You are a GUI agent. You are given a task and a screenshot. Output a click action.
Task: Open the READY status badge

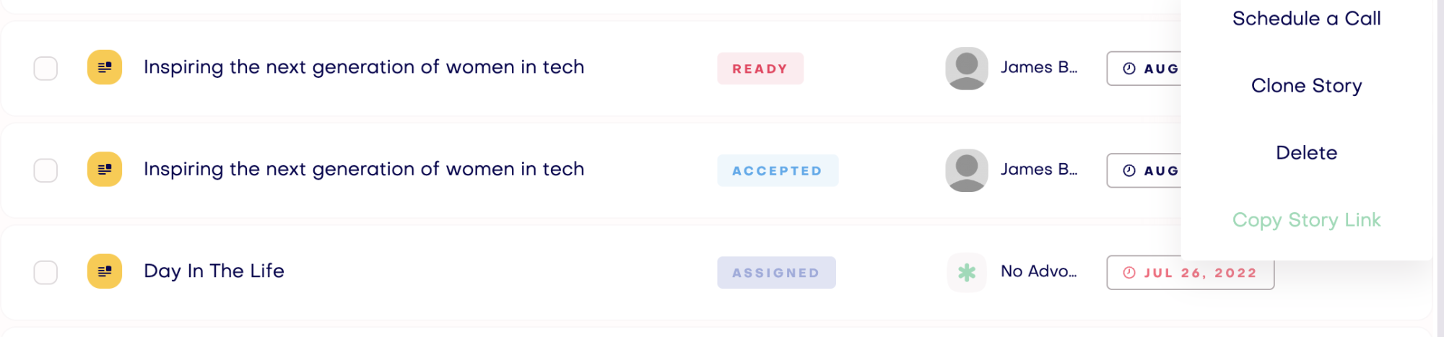point(760,69)
